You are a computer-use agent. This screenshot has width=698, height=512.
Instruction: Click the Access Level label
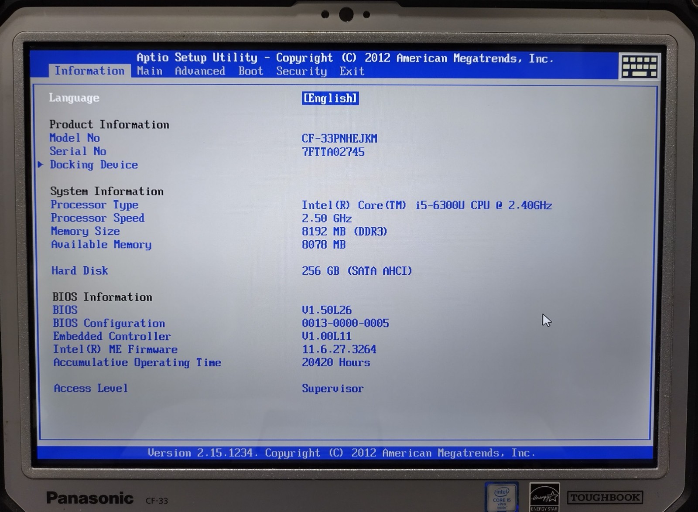tap(91, 388)
